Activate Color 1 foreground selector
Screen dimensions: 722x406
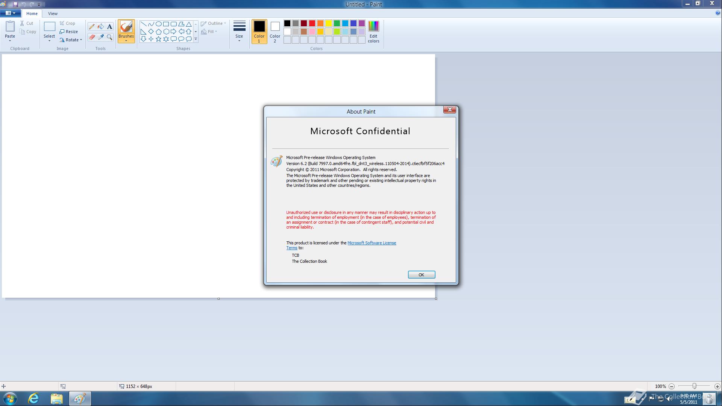pos(259,32)
